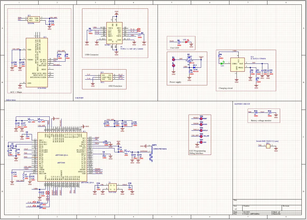The image size is (307, 220).
Task: Click the SW1 switch symbol
Action: pos(268,146)
